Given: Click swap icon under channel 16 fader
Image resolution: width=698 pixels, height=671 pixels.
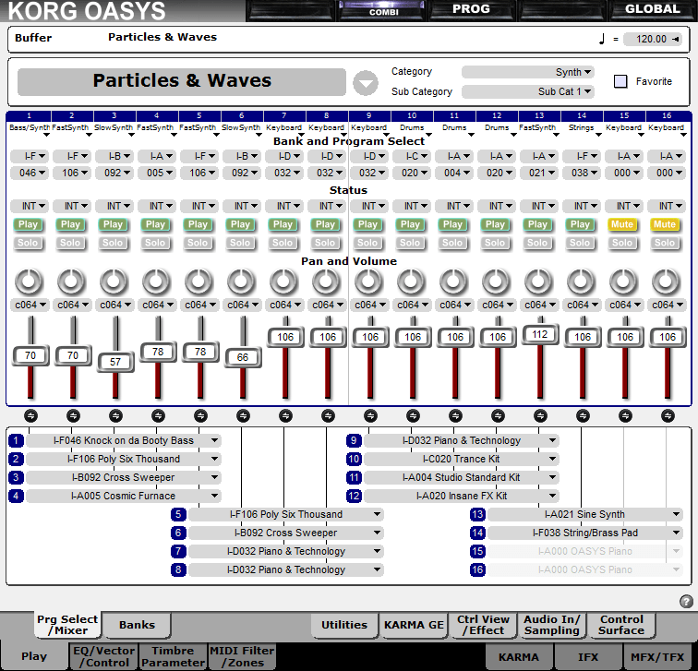Looking at the screenshot, I should tap(668, 416).
